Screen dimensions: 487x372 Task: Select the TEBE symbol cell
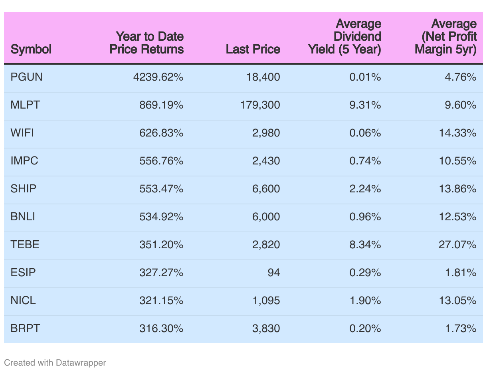[x=25, y=245]
